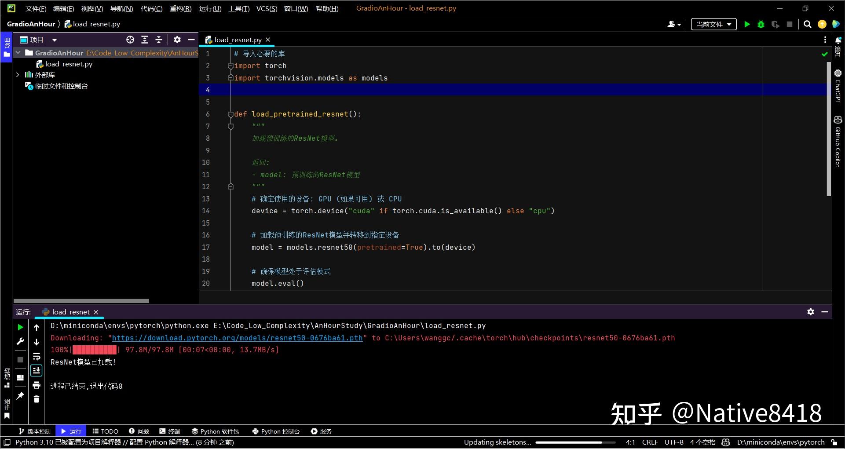This screenshot has height=449, width=845.
Task: Open run panel settings gear
Action: pos(811,312)
